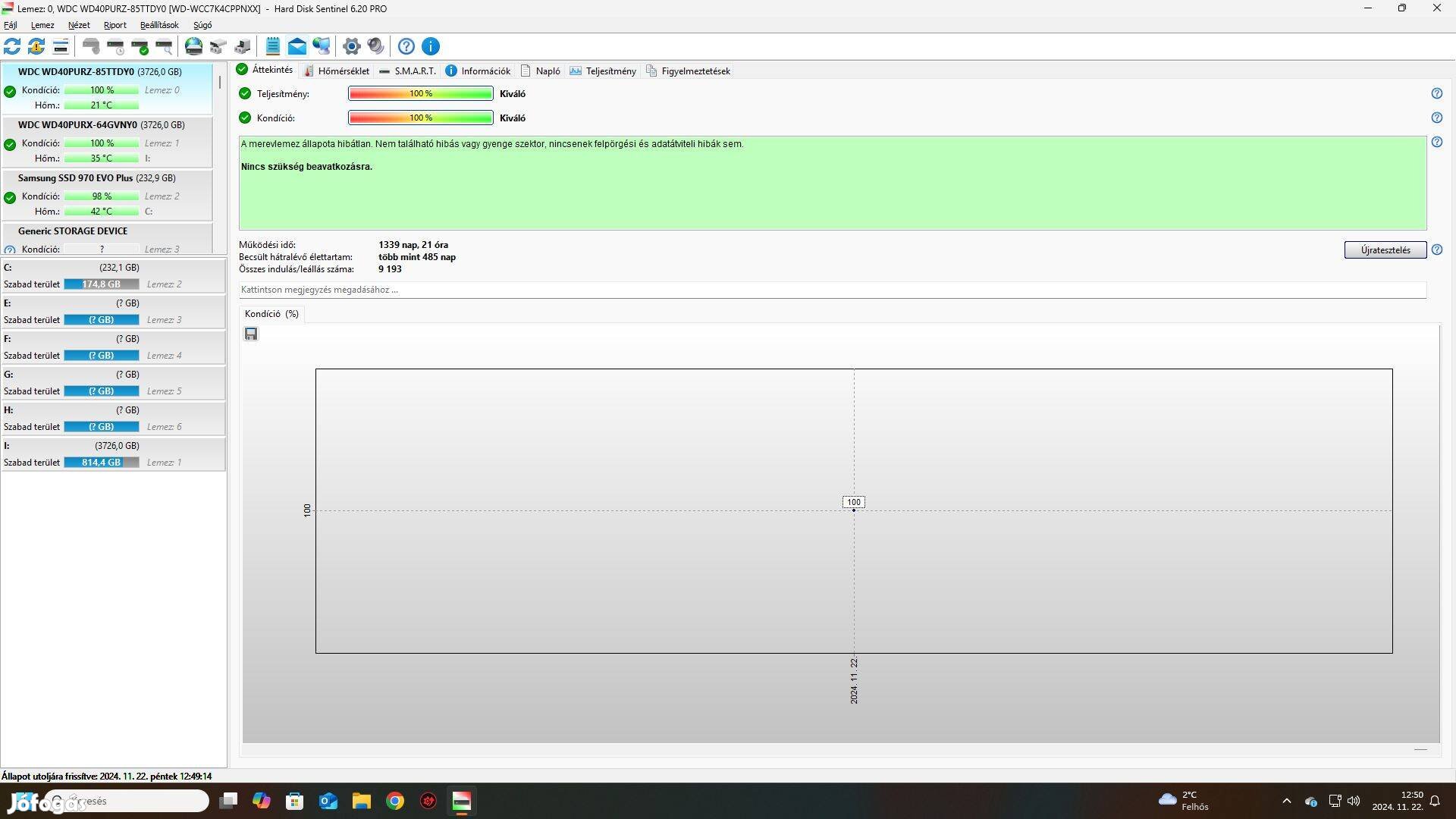This screenshot has width=1456, height=819.
Task: Select Generic STORAGE DEVICE disk
Action: (107, 239)
